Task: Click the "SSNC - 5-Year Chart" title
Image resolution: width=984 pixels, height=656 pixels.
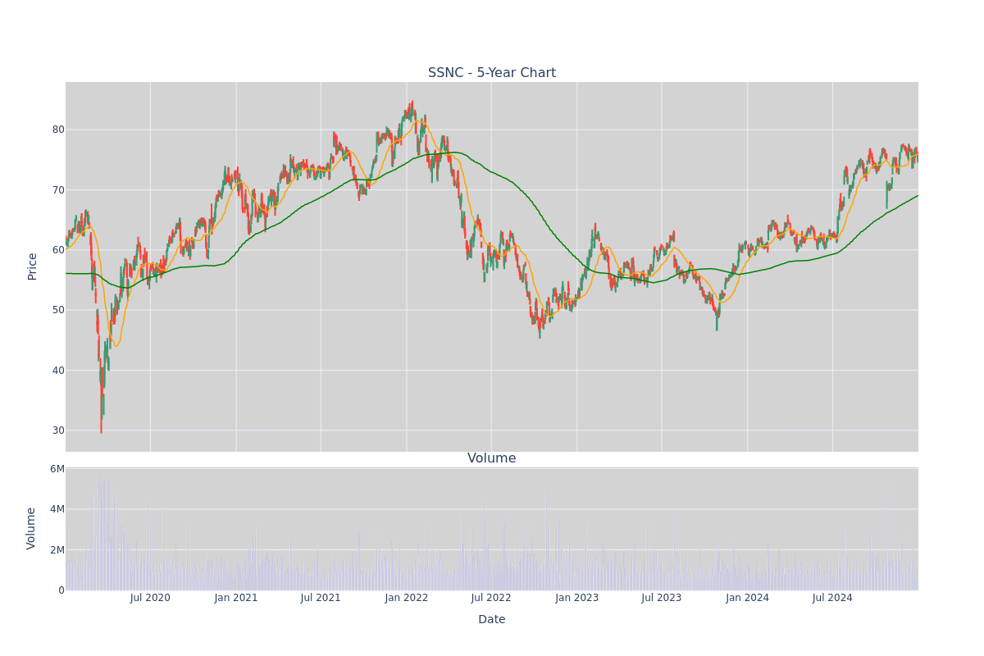Action: [492, 73]
